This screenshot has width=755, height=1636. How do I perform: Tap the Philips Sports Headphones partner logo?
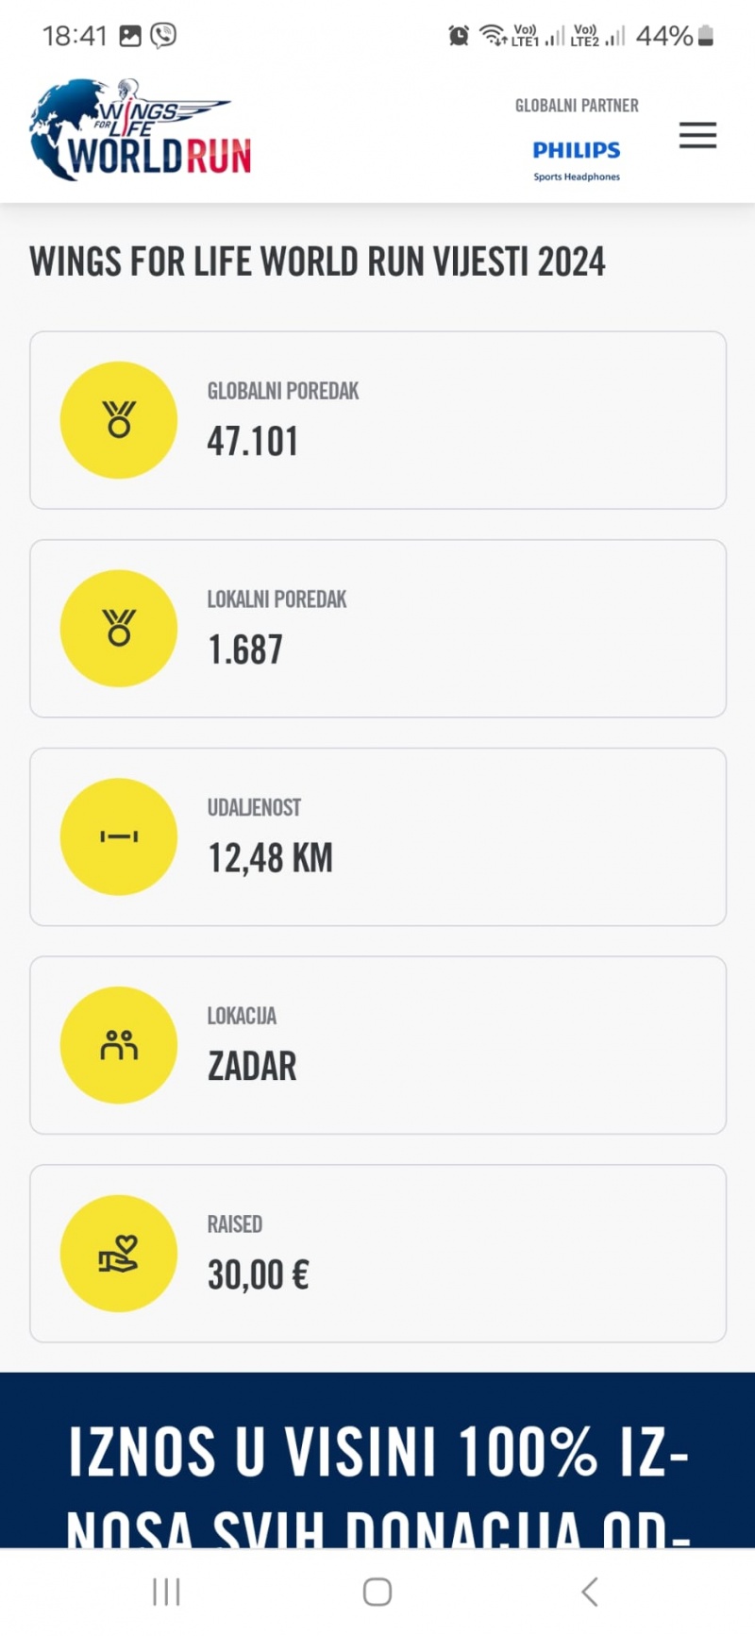click(577, 159)
